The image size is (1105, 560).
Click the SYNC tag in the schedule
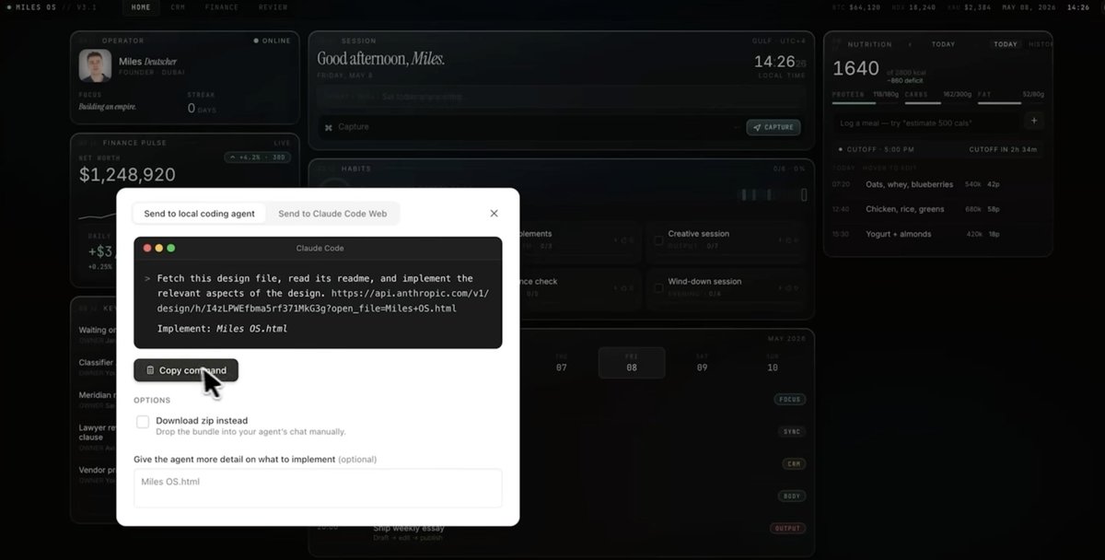point(792,431)
